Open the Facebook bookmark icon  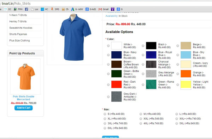tap(26, 9)
